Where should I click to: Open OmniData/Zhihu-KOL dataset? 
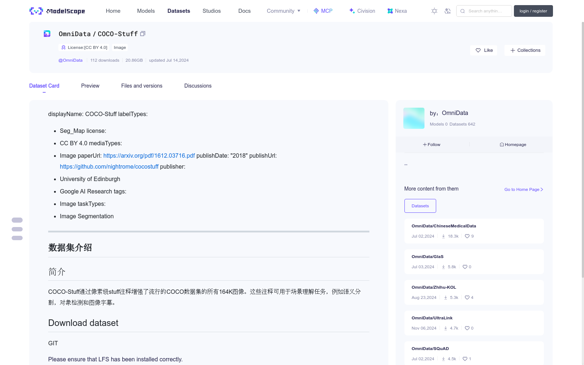[434, 287]
